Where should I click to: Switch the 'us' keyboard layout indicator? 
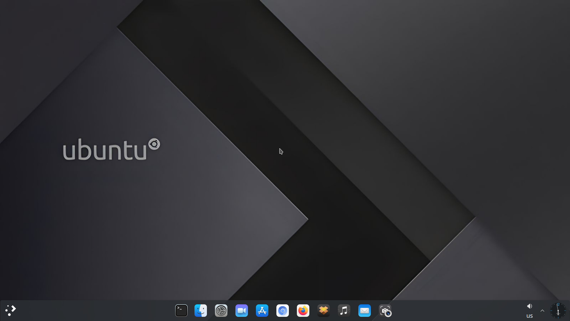tap(529, 316)
